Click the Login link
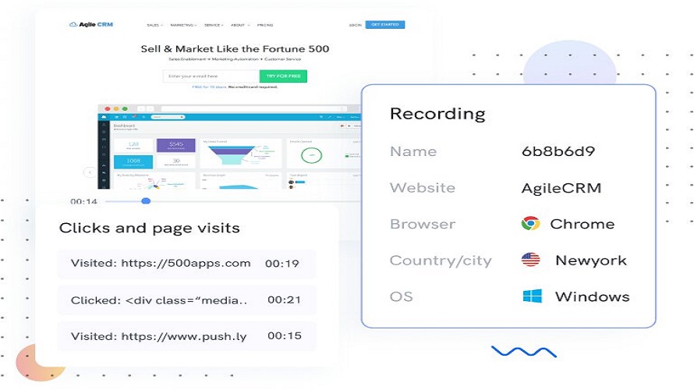This screenshot has height=390, width=694. [356, 25]
